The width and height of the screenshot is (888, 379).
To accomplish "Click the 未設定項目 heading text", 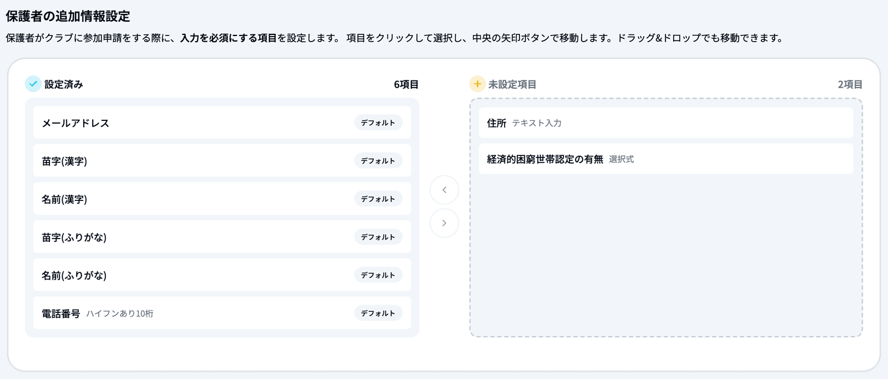I will (512, 84).
